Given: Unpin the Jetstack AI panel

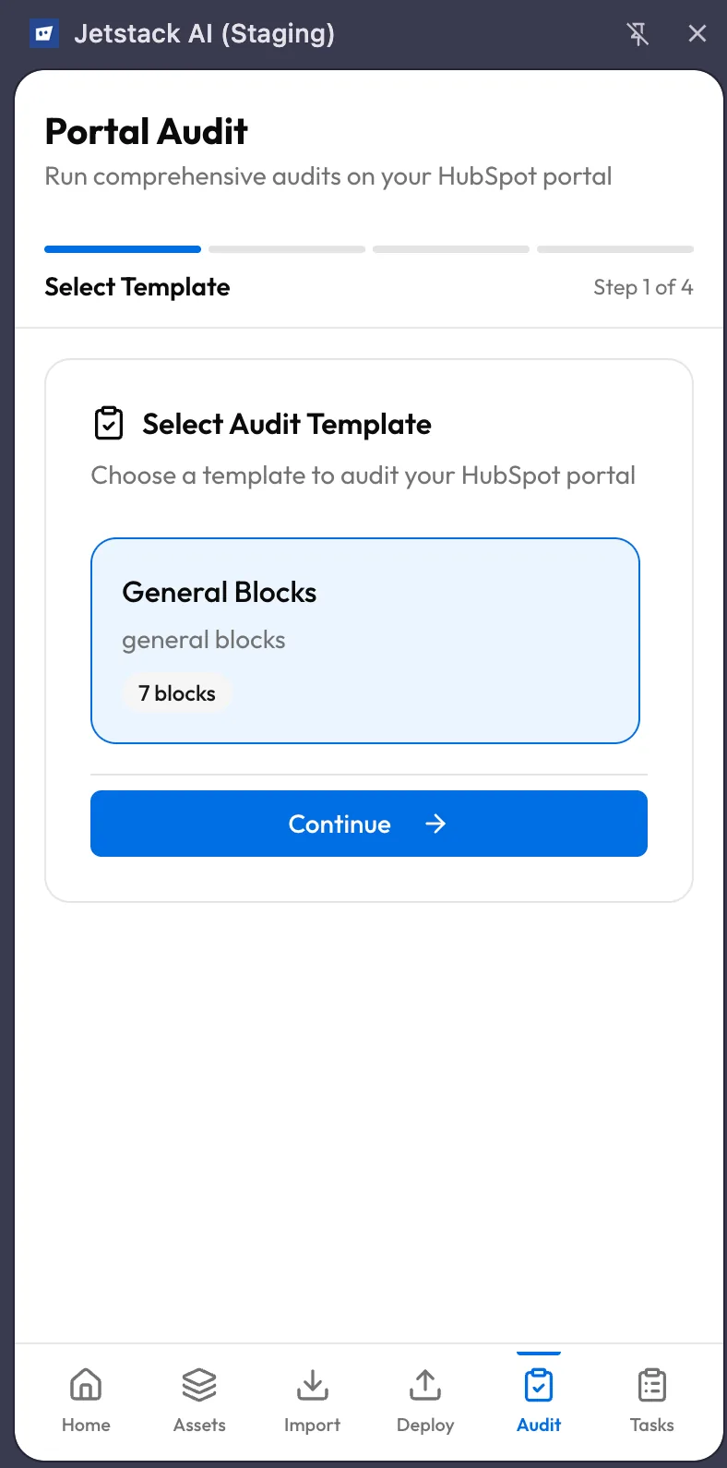Looking at the screenshot, I should point(638,33).
